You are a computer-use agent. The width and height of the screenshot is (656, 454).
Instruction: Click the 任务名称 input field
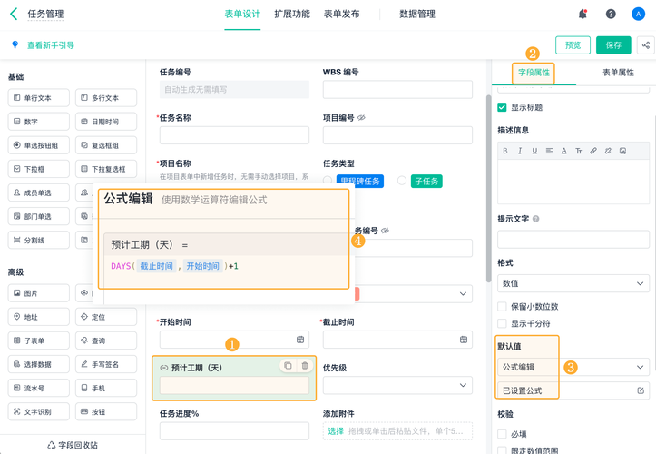pyautogui.click(x=234, y=135)
